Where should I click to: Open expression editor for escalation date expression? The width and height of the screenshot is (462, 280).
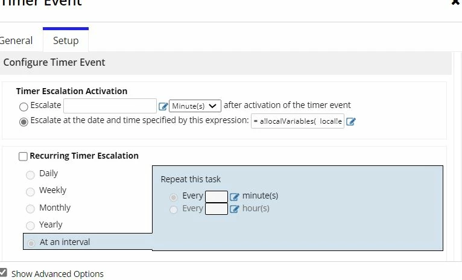click(350, 121)
